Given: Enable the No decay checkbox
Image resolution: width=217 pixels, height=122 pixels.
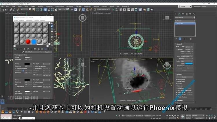Looking at the screenshot, I should click(176, 86).
